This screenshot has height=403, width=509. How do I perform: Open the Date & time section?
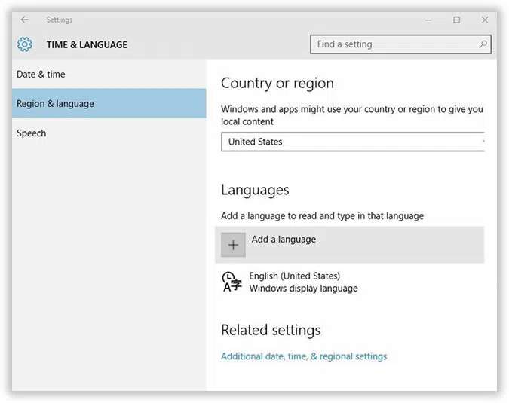point(41,74)
